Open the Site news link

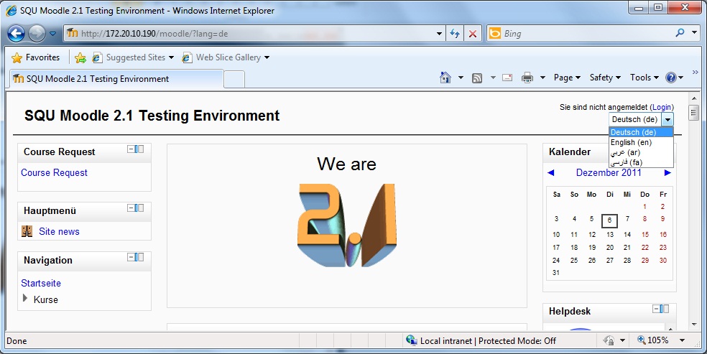coord(59,231)
